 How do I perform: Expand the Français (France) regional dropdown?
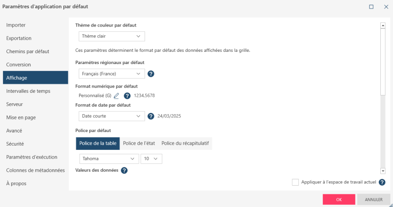(112, 74)
